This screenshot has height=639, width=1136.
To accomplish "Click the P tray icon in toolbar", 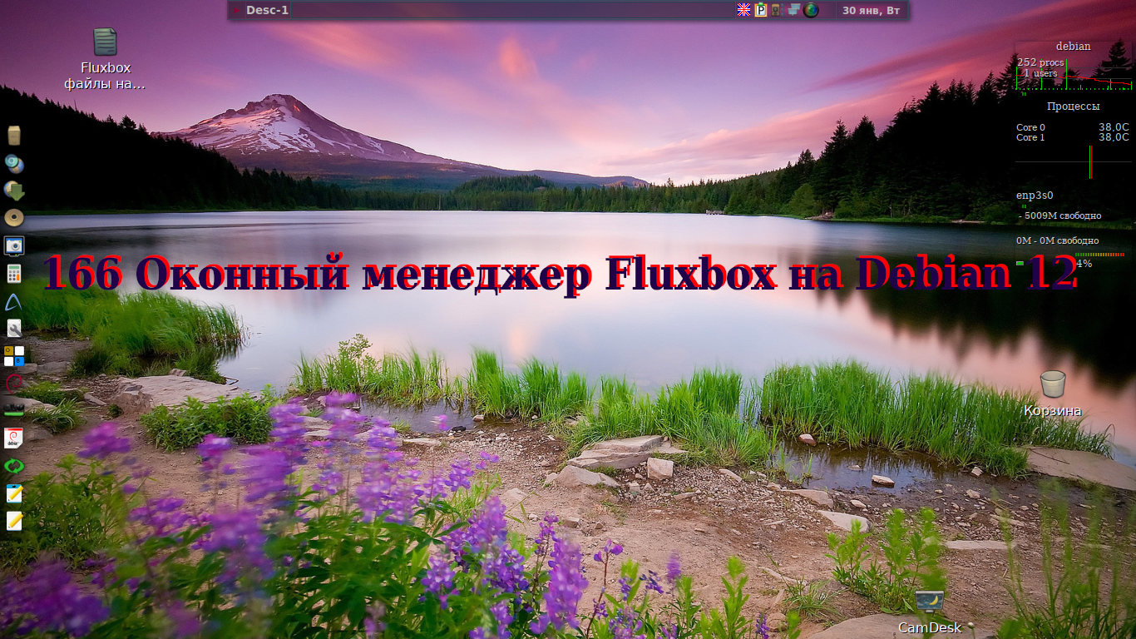I will coord(760,10).
